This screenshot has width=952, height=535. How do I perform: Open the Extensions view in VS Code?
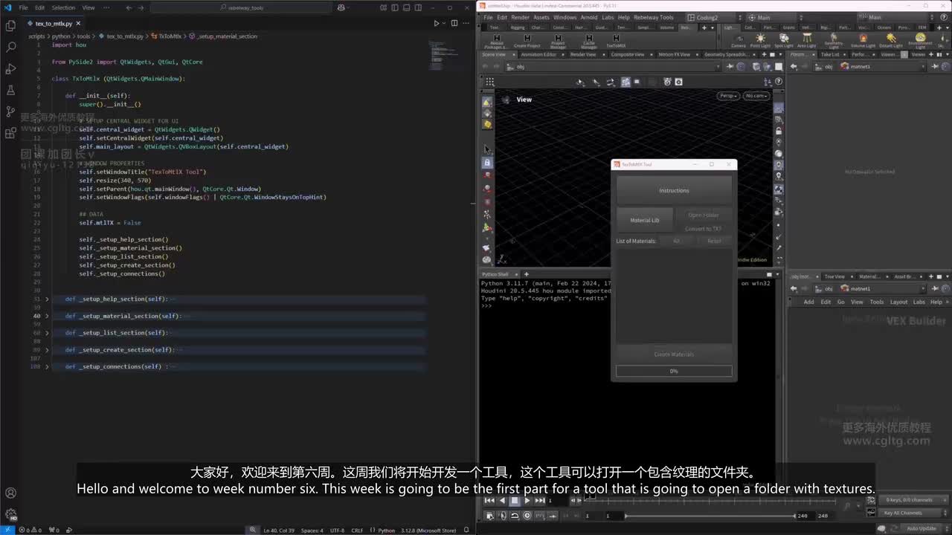pos(10,133)
